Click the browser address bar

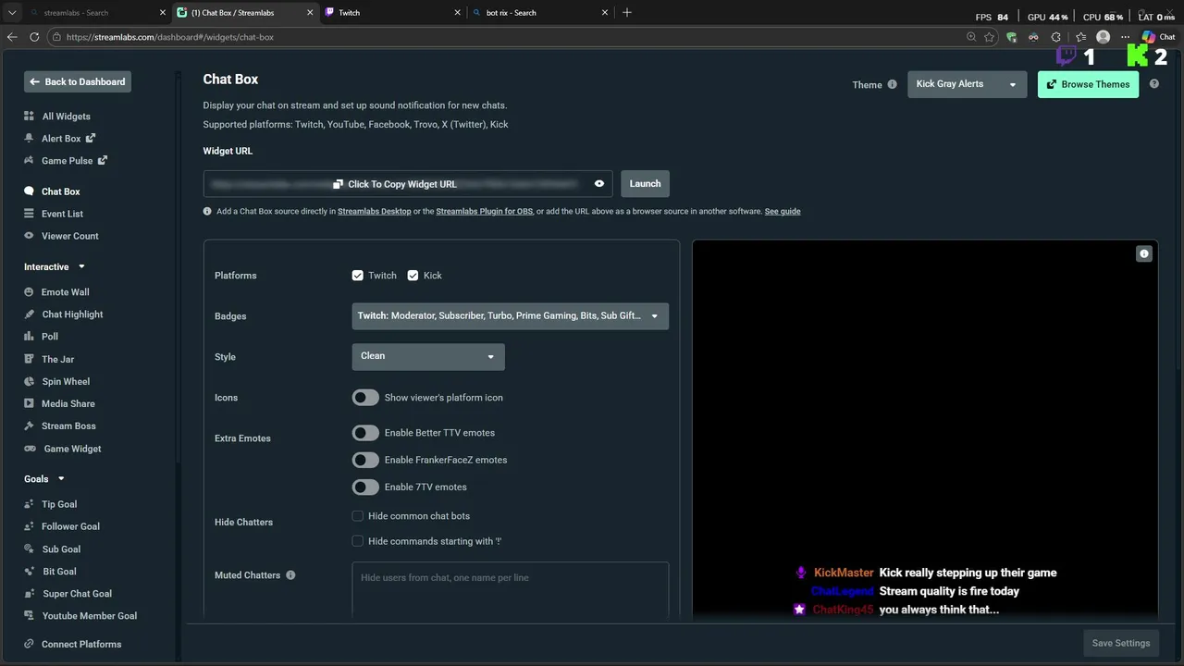pos(509,37)
